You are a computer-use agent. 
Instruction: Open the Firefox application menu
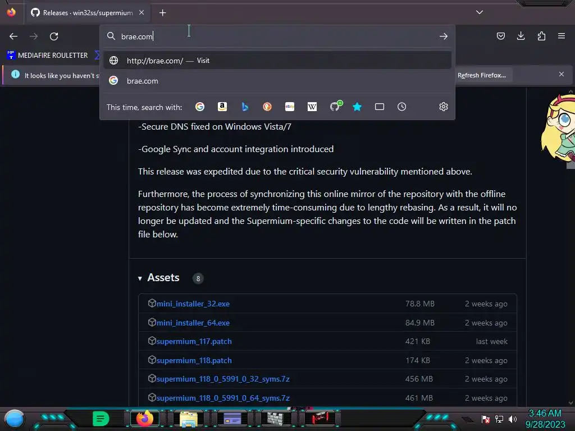[x=562, y=36]
